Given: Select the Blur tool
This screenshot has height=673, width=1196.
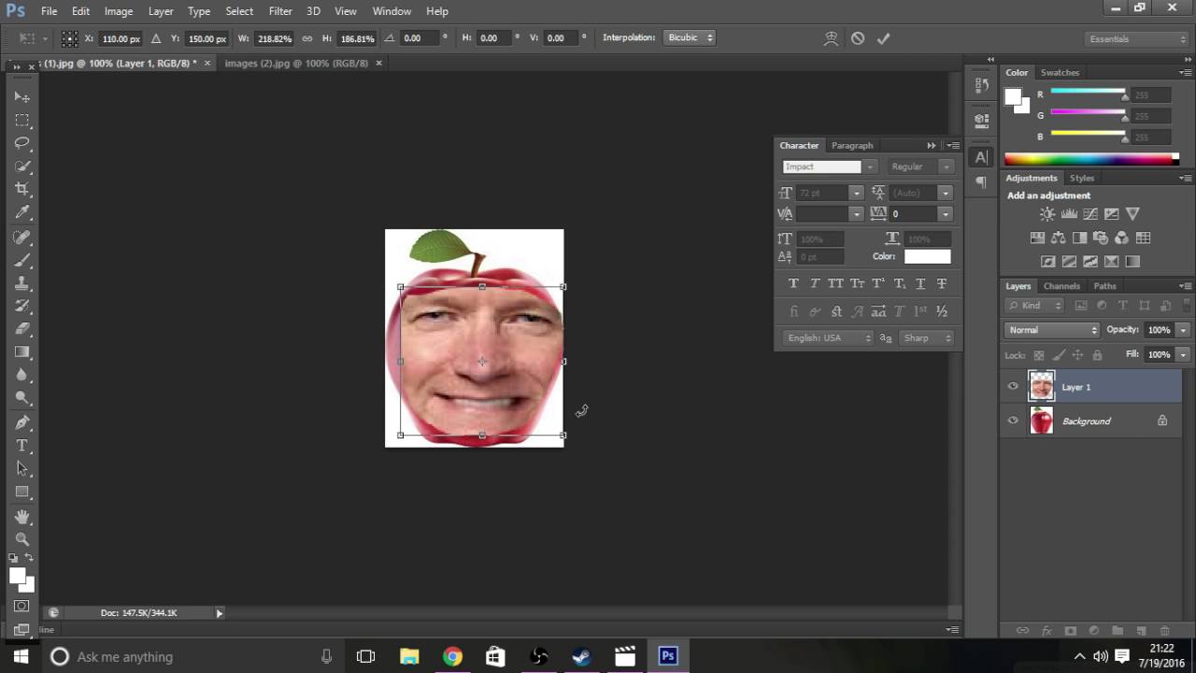Looking at the screenshot, I should pyautogui.click(x=22, y=375).
